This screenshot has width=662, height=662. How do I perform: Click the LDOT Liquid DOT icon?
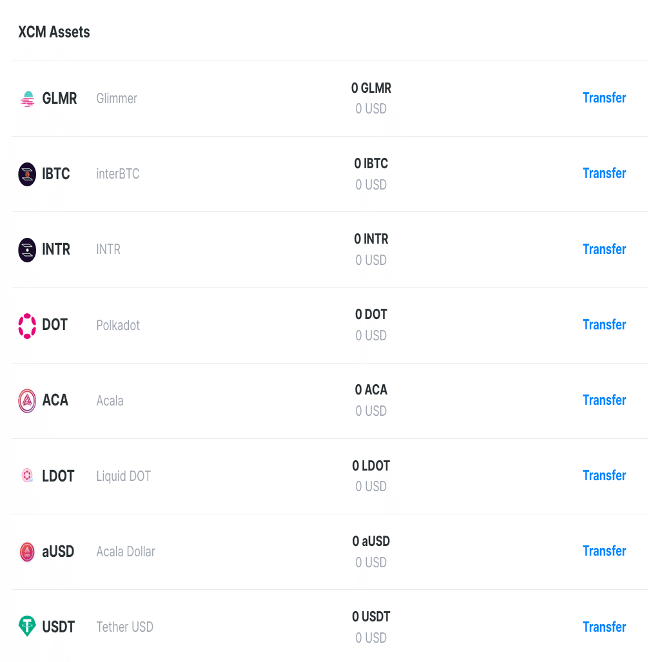[x=27, y=476]
